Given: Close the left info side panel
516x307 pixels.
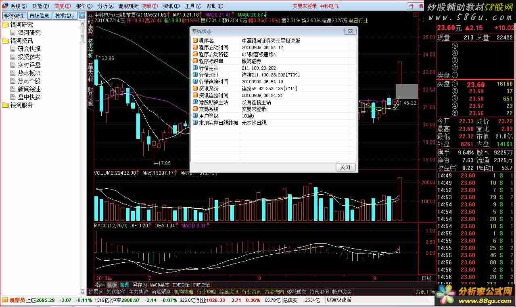Looking at the screenshot, I should (x=82, y=16).
